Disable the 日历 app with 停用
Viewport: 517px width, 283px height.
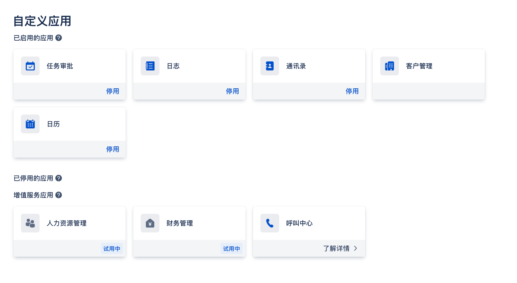point(113,149)
